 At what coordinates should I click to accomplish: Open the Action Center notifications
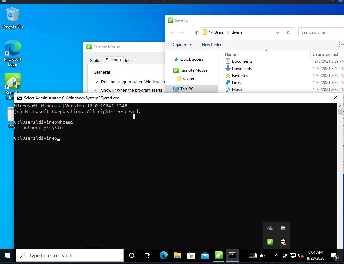[334, 256]
